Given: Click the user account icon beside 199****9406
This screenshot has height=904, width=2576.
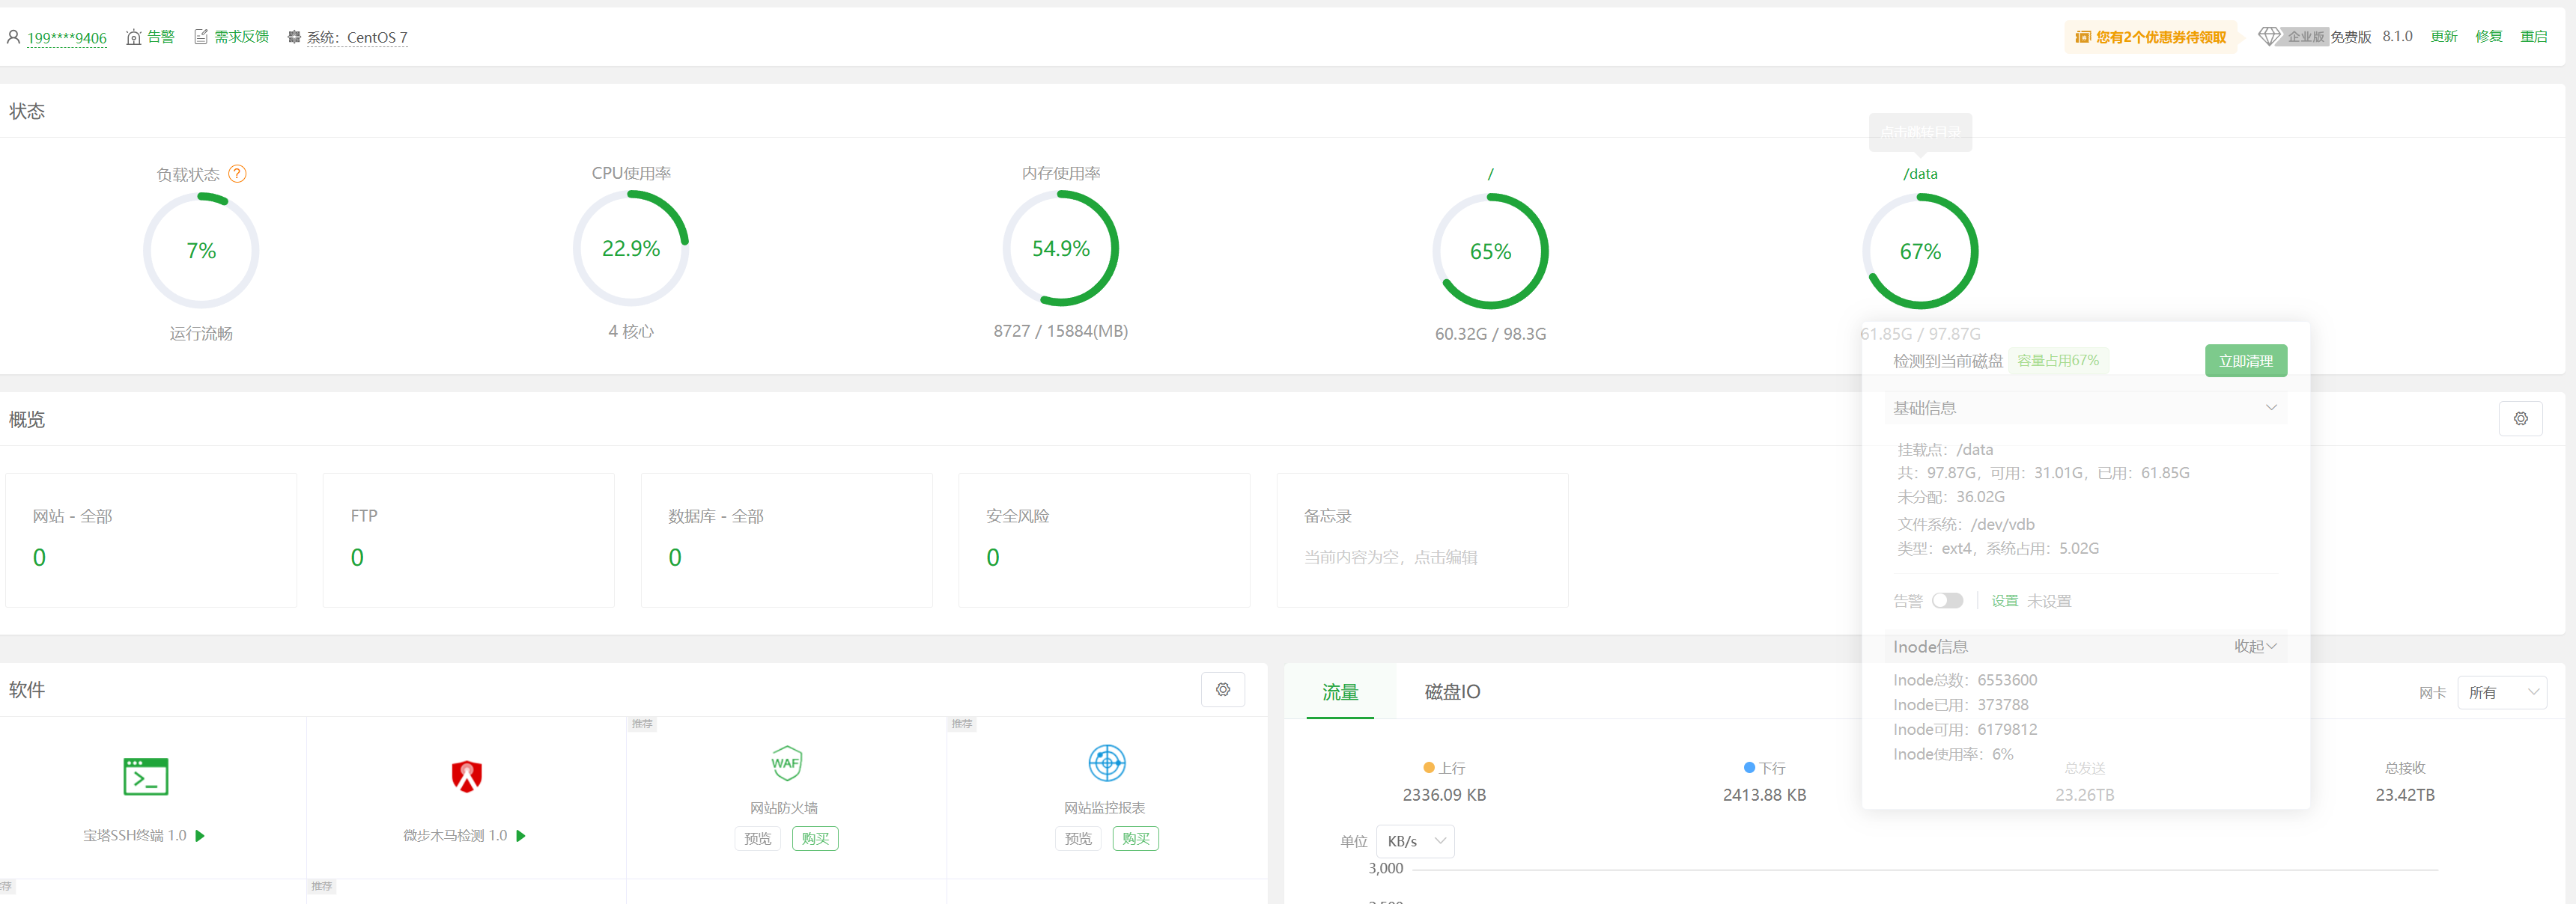Looking at the screenshot, I should pyautogui.click(x=14, y=37).
